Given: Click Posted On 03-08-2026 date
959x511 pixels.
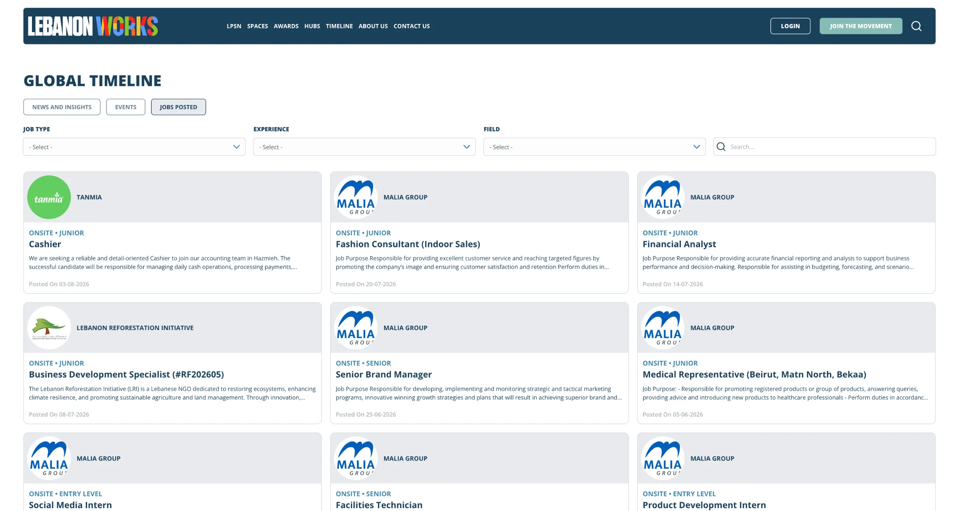Looking at the screenshot, I should 59,284.
